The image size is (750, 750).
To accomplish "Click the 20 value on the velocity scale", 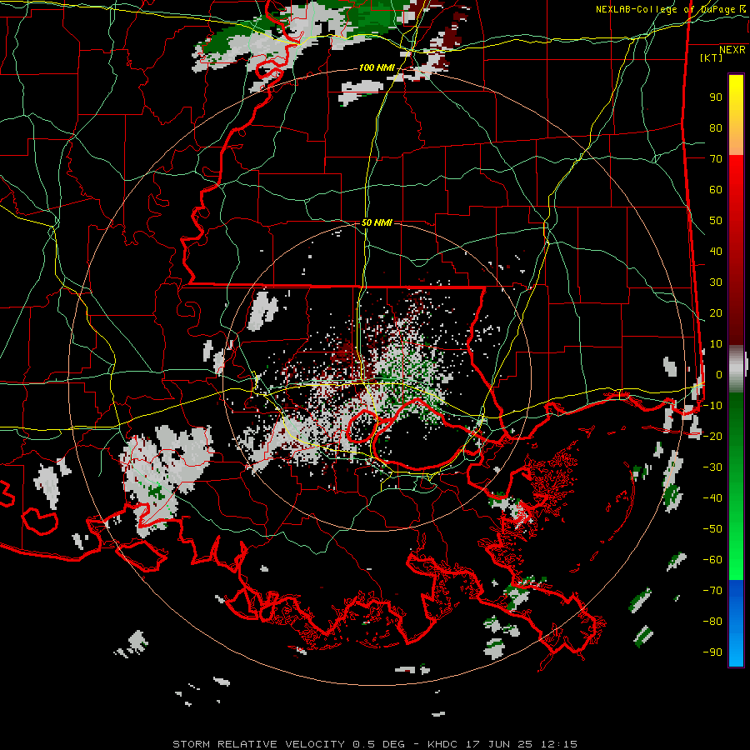I will click(x=716, y=312).
